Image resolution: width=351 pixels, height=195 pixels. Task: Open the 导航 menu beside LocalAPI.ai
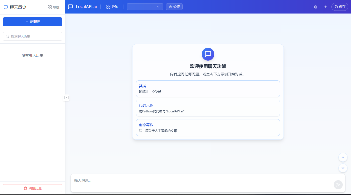tap(112, 7)
